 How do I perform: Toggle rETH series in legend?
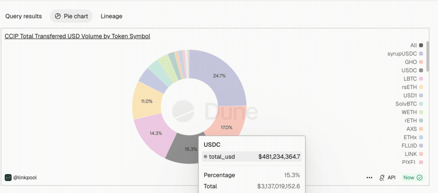click(x=414, y=120)
